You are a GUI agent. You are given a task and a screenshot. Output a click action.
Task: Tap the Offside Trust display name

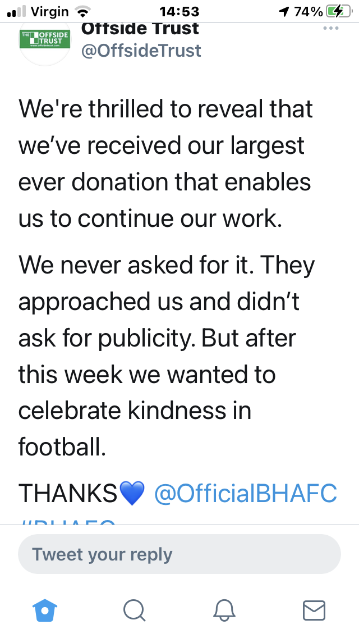click(140, 29)
